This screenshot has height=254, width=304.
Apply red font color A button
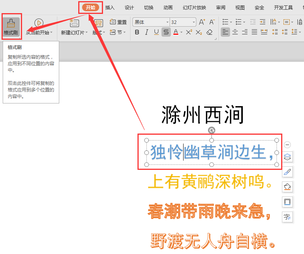tap(176, 32)
